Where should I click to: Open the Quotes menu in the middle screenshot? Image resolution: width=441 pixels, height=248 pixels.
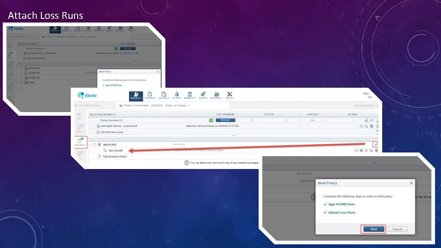pos(164,96)
